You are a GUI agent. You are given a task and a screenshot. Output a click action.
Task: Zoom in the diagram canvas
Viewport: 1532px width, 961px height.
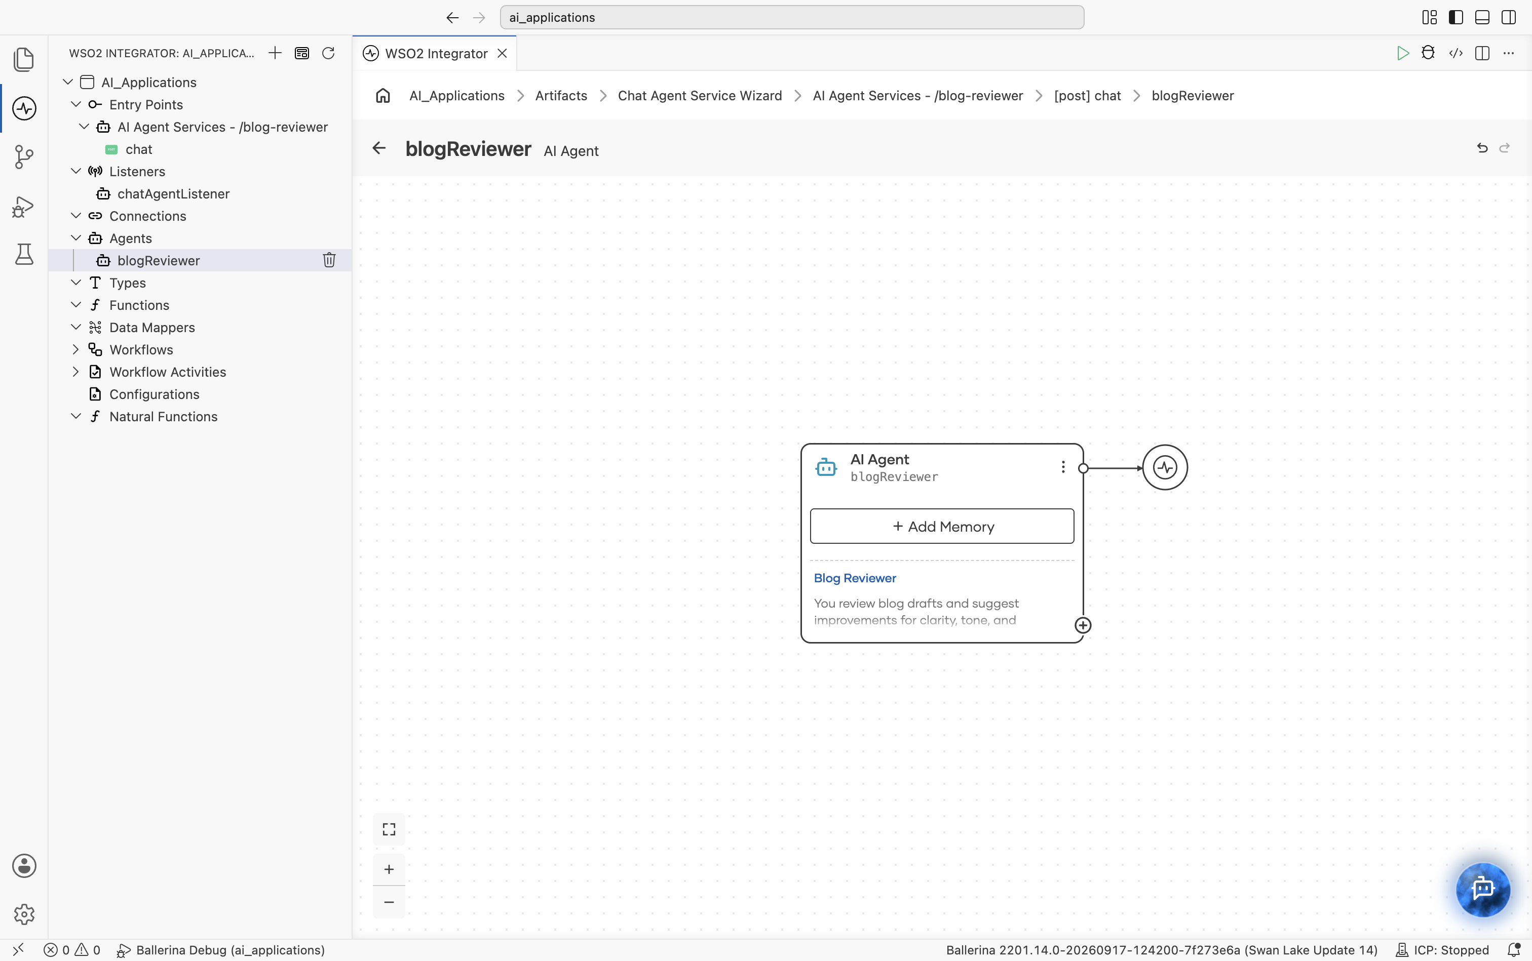point(389,869)
